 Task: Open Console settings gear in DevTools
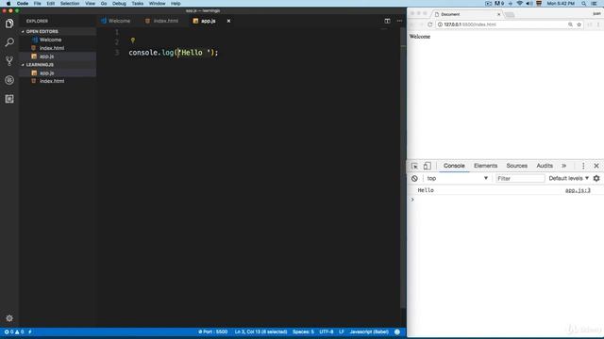[x=596, y=178]
